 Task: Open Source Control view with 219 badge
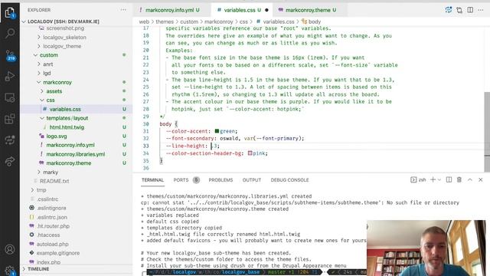pyautogui.click(x=10, y=55)
